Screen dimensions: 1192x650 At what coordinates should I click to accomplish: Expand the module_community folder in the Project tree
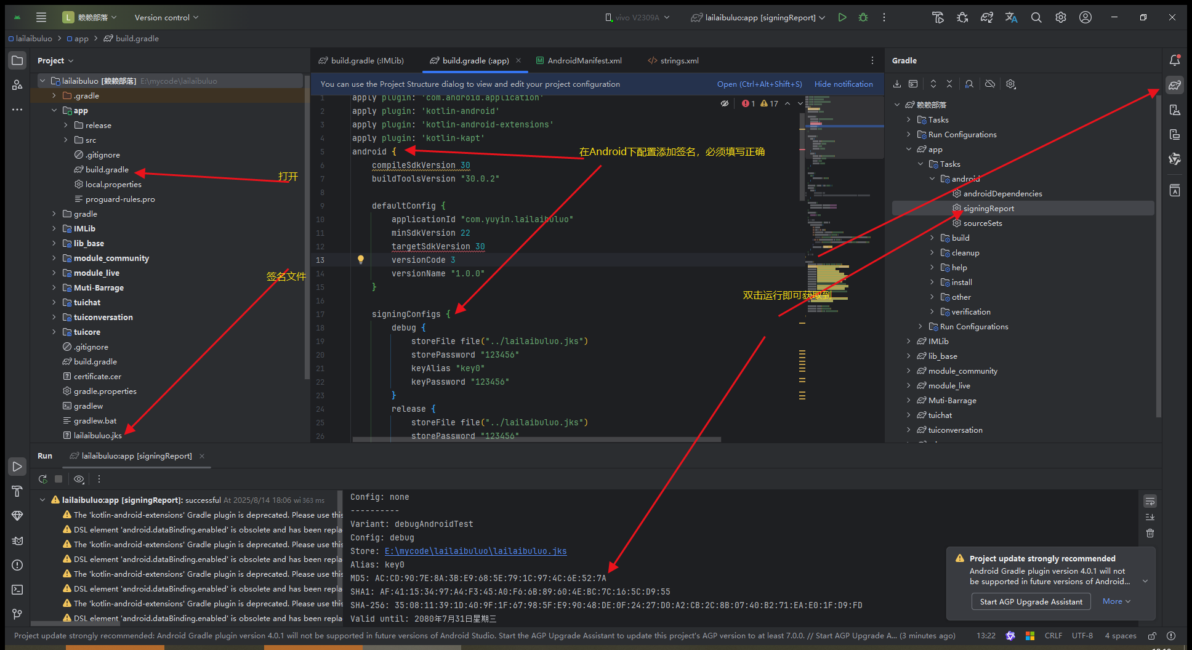[x=54, y=259]
